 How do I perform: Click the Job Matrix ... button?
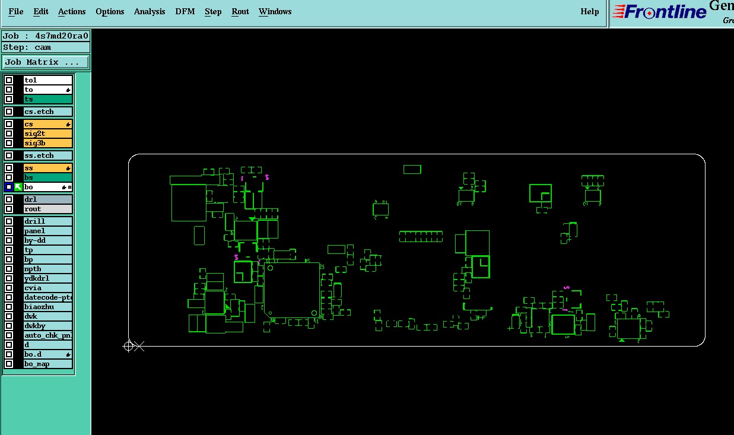coord(46,62)
